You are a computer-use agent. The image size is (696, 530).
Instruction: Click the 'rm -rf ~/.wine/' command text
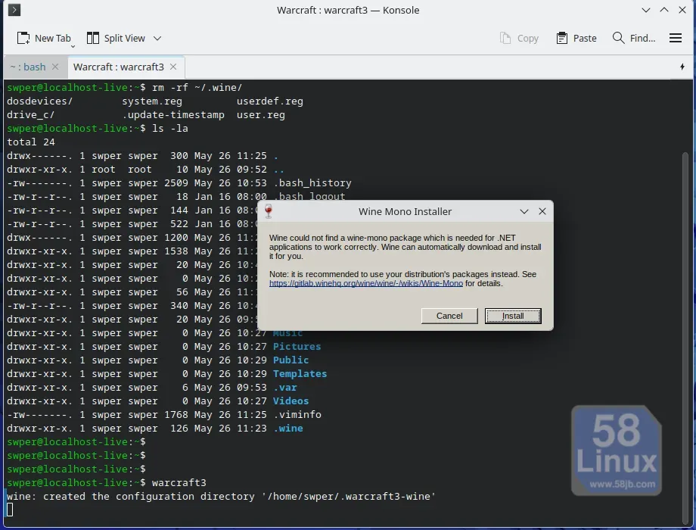pos(197,88)
